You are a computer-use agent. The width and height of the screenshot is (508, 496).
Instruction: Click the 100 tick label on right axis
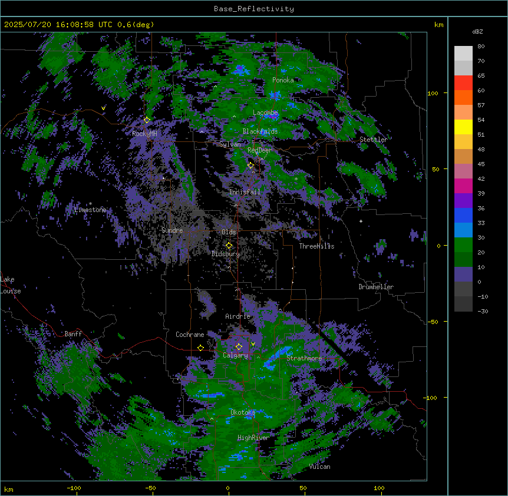tap(433, 93)
